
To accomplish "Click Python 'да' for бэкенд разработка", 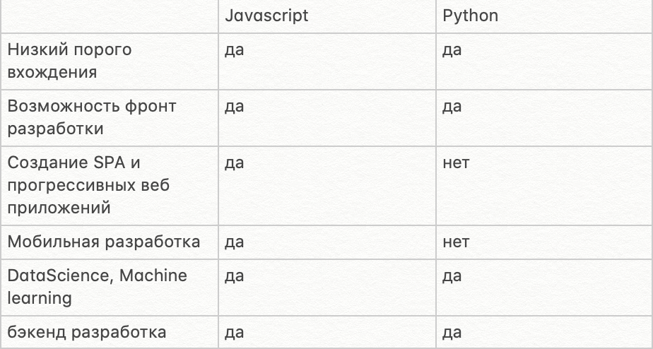I will click(x=452, y=332).
